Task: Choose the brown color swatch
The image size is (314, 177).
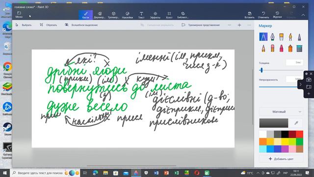Action: click(x=300, y=148)
